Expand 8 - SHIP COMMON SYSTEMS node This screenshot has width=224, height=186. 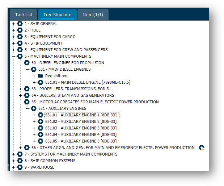click(x=14, y=161)
